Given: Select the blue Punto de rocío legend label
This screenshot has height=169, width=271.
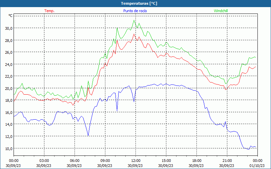Looking at the screenshot, I should click(135, 11).
